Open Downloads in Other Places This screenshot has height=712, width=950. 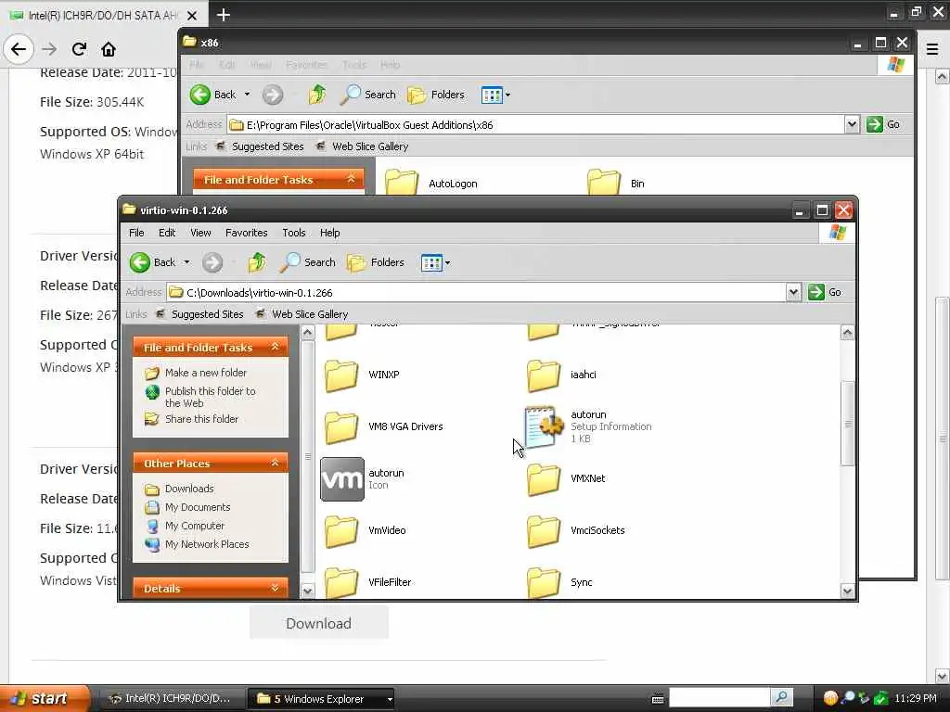(179, 489)
